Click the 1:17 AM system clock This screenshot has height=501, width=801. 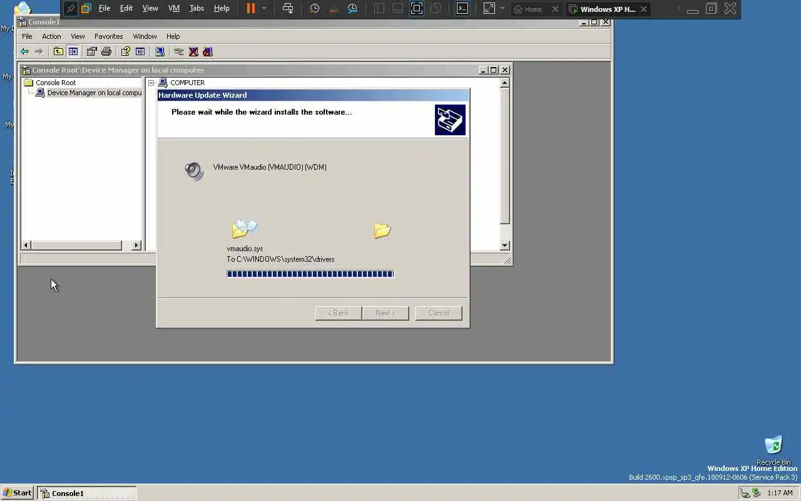coord(780,493)
